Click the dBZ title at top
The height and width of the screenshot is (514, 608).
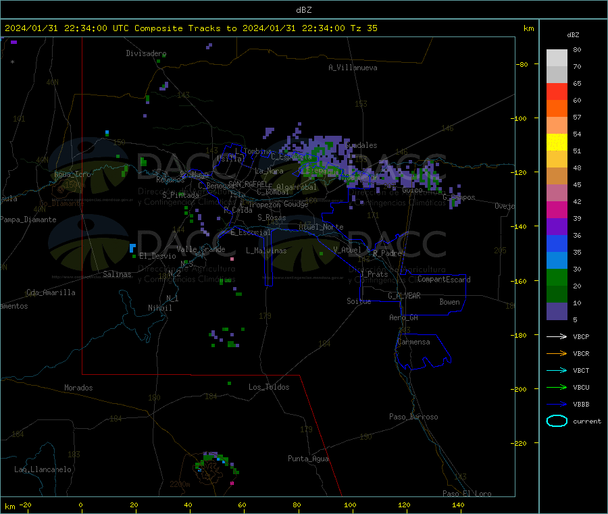tap(303, 10)
